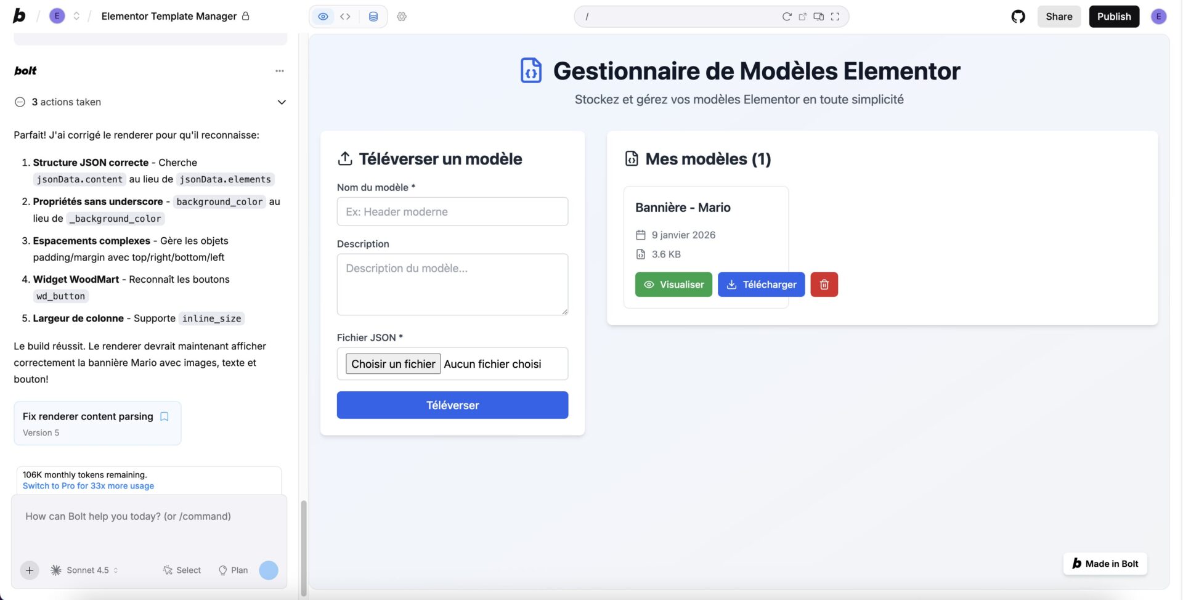The image size is (1183, 600).
Task: Toggle the preview eye icon in the toolbar
Action: [323, 17]
